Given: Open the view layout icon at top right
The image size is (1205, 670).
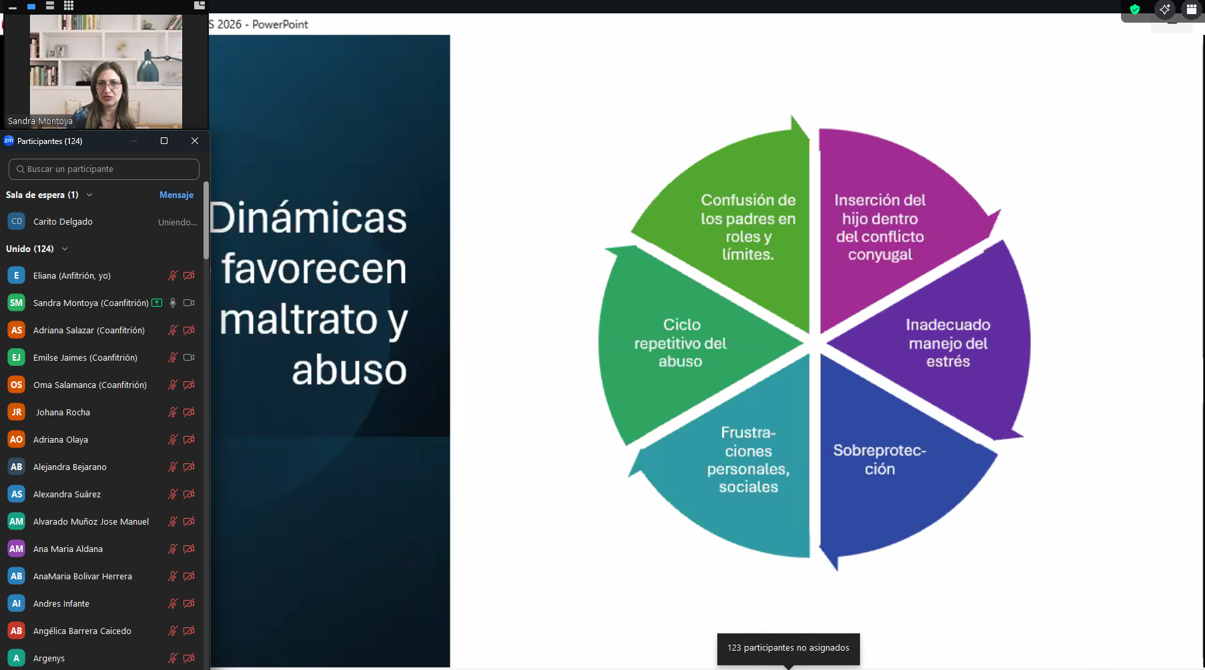Looking at the screenshot, I should (x=1191, y=9).
